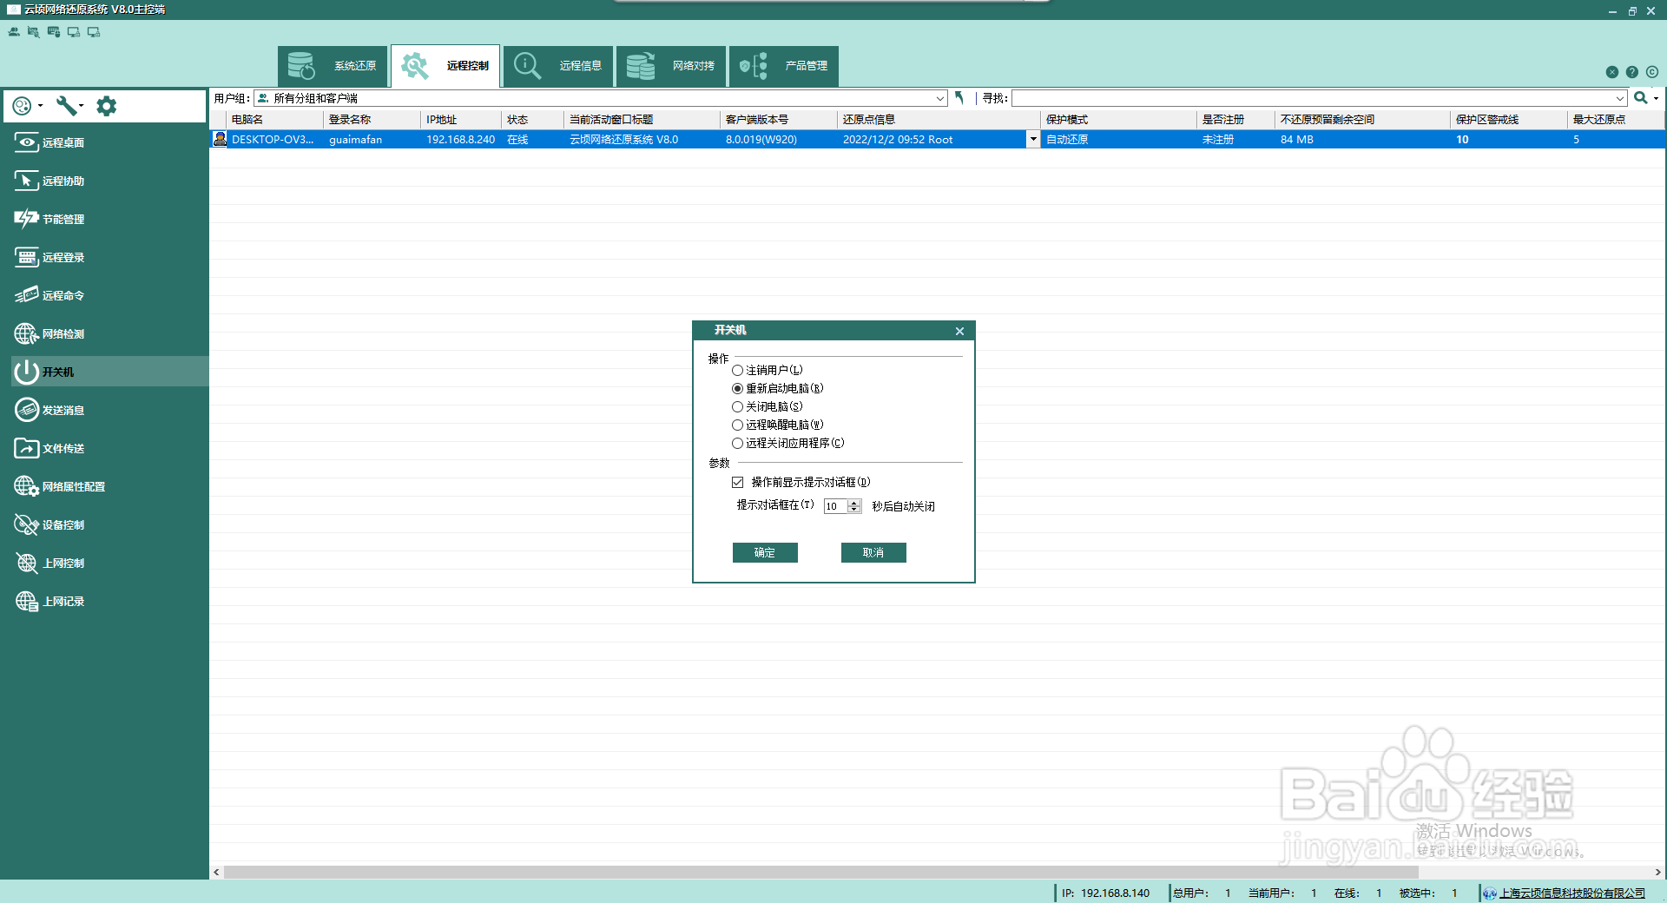The width and height of the screenshot is (1667, 903).
Task: Click the magnifier search icon
Action: coord(1640,98)
